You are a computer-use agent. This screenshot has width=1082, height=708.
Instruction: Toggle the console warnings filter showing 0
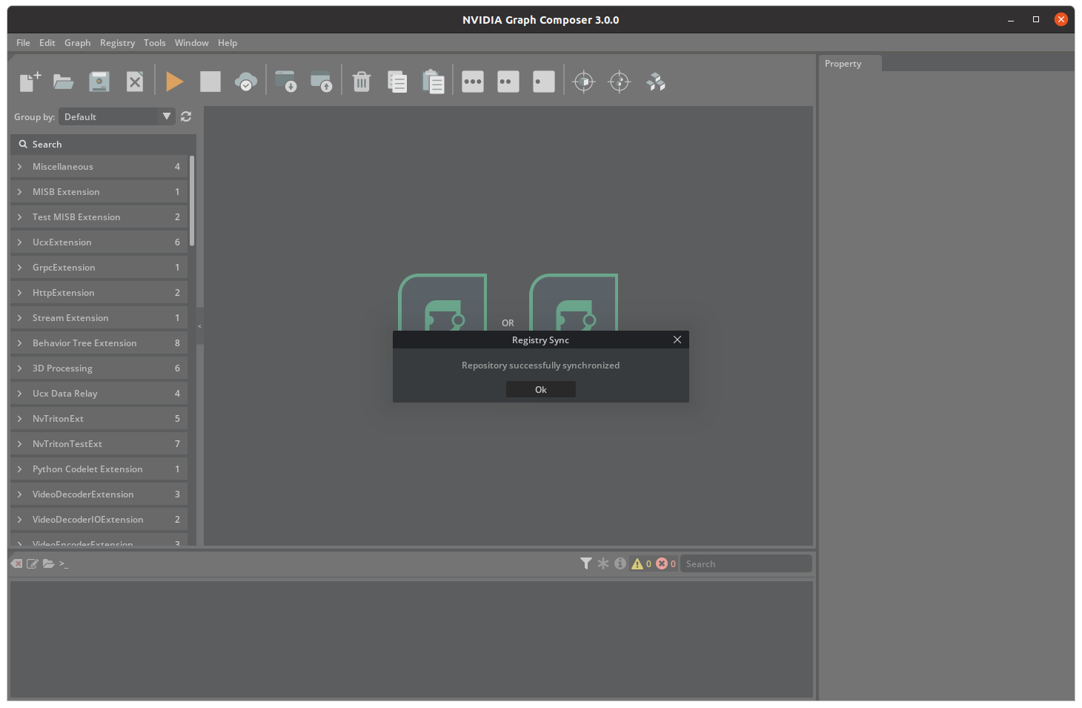point(641,563)
